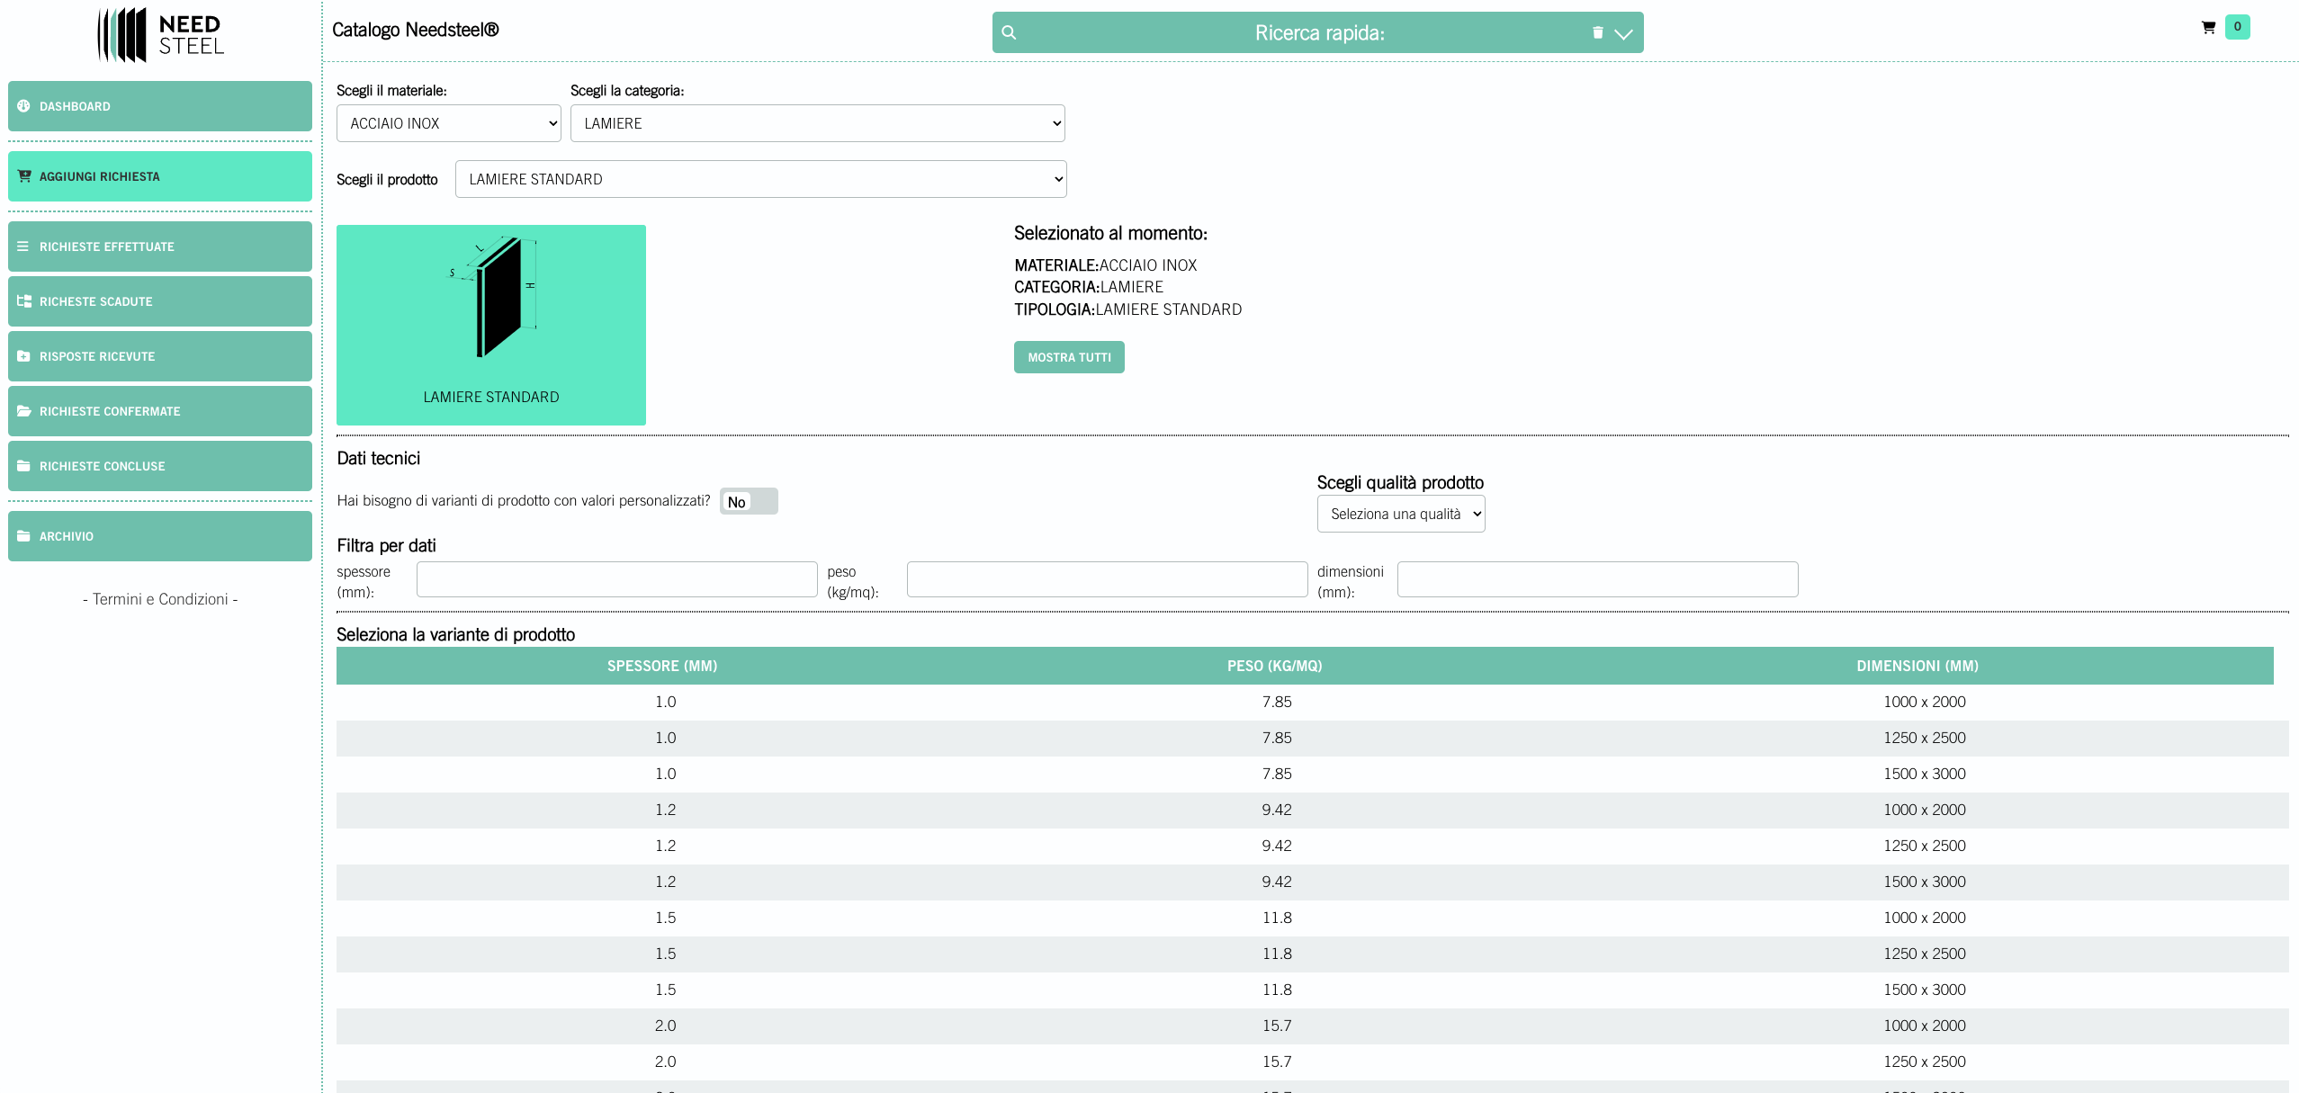Click the Mostra Tutti button
2299x1093 pixels.
click(x=1069, y=357)
